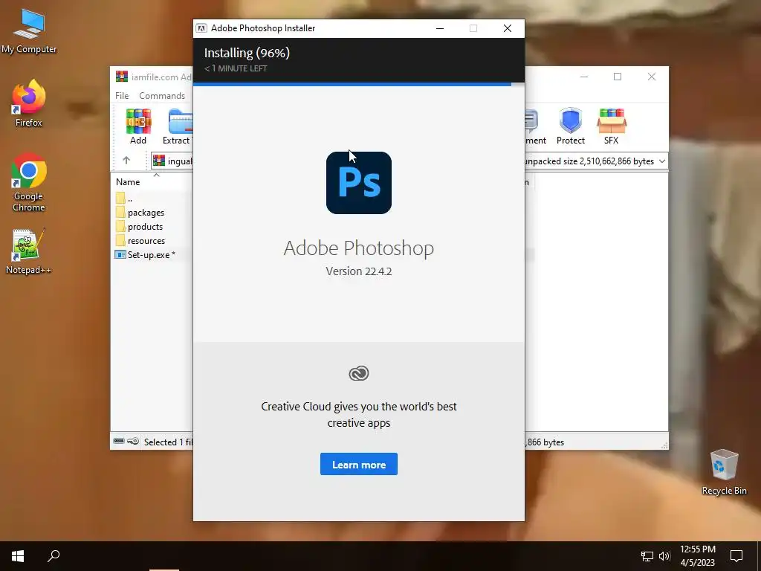Click WinRAR status bar key icon

133,441
